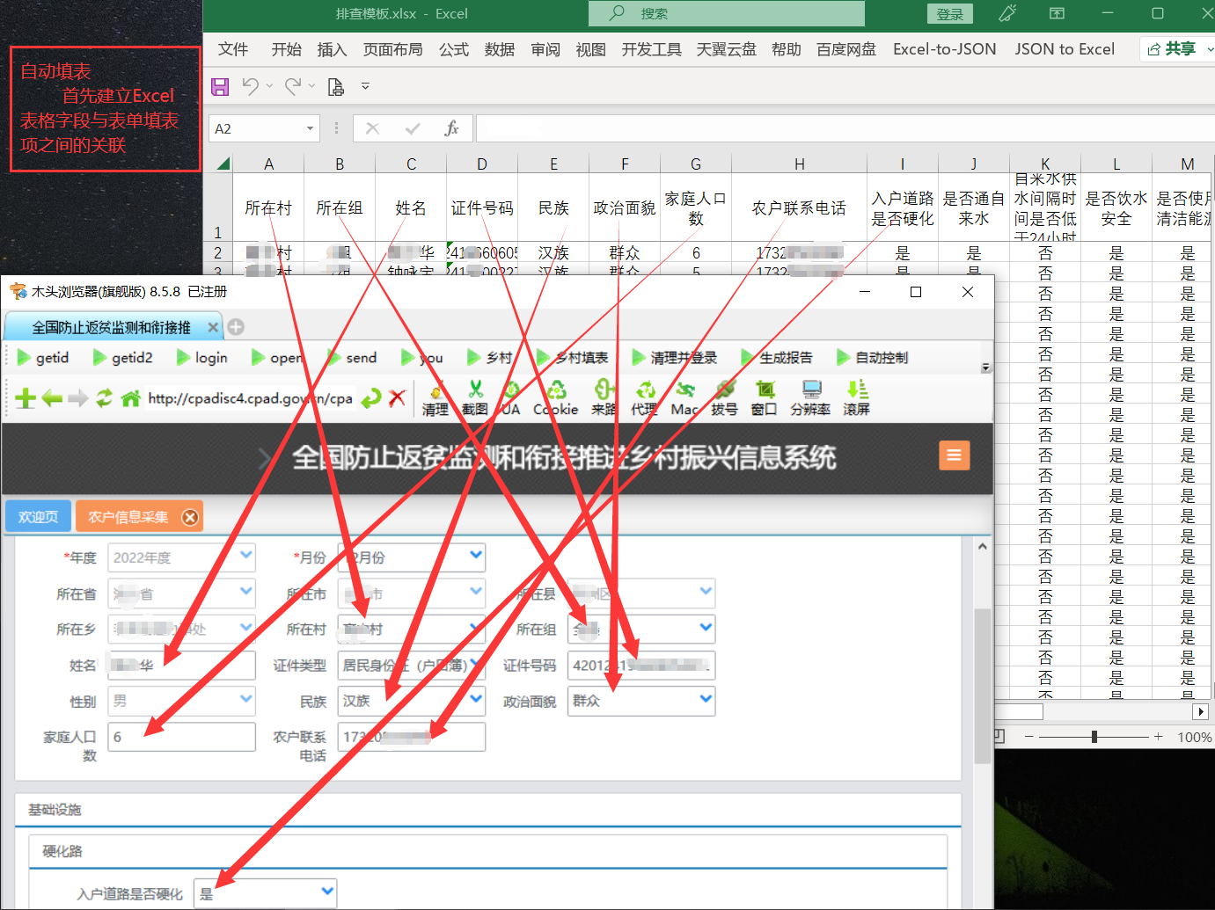Click the 拨号 dial-up icon

pos(724,397)
